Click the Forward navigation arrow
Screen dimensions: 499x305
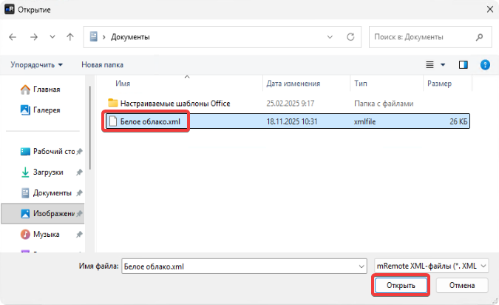[34, 36]
